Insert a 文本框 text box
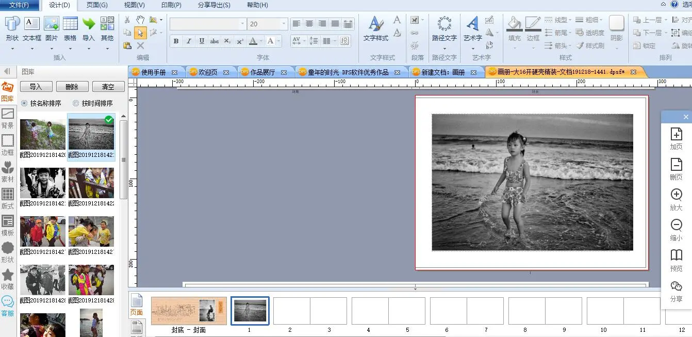This screenshot has width=692, height=337. (32, 24)
